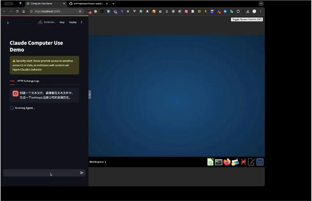Open the image viewer icon in the taskbar

point(235,162)
